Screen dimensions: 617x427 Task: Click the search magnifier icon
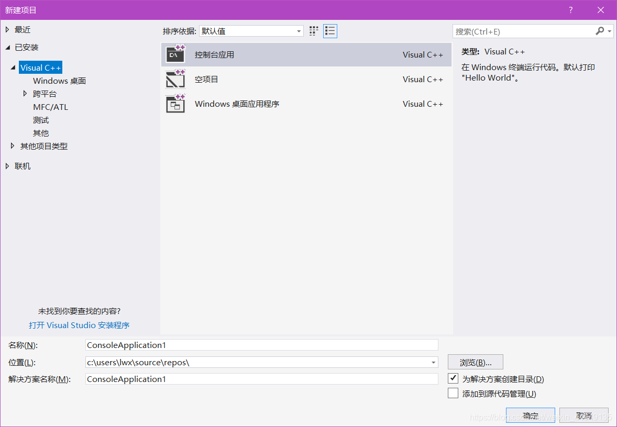[600, 31]
